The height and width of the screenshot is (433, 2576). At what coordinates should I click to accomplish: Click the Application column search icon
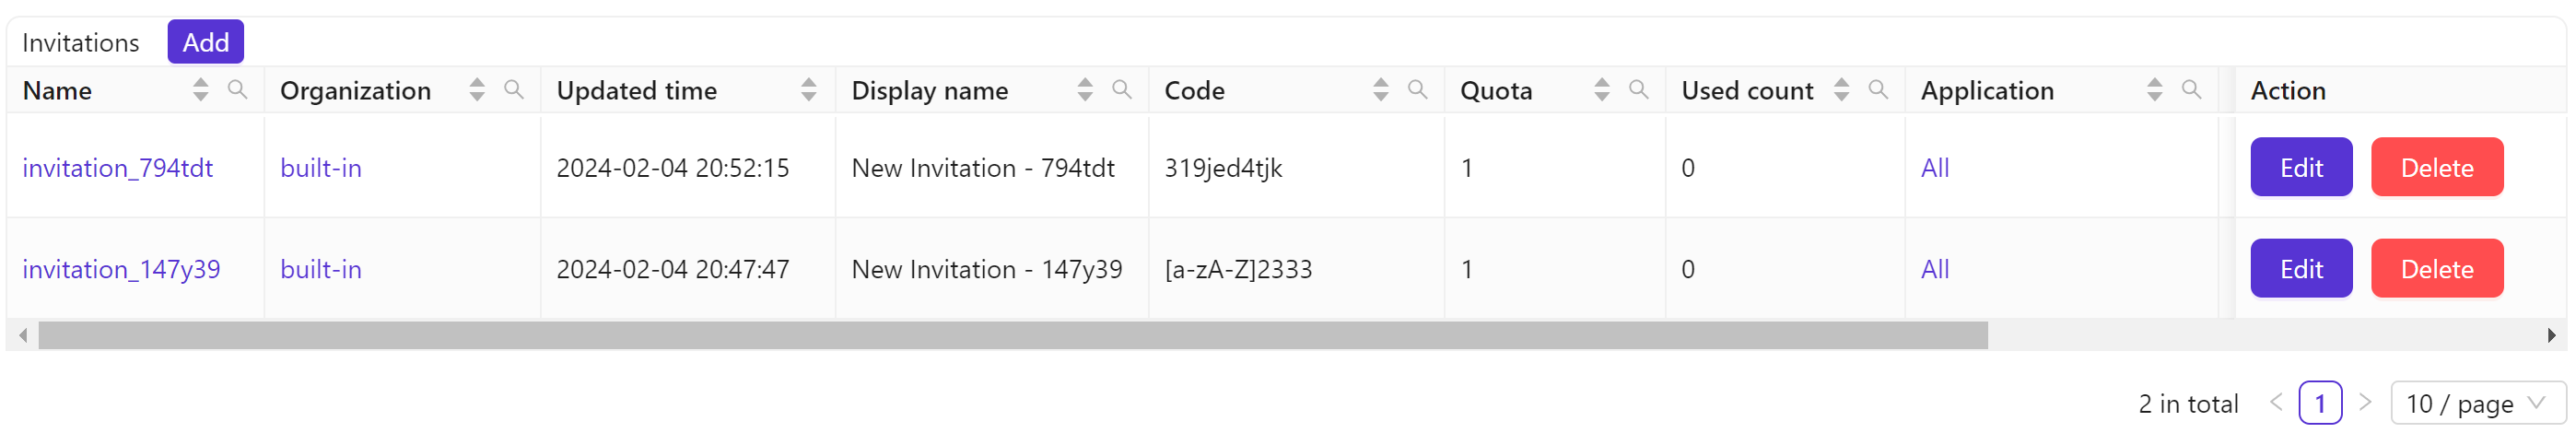2191,90
